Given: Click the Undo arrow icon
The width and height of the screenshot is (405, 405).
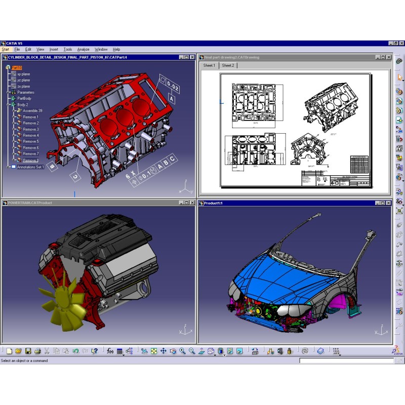Looking at the screenshot, I should pyautogui.click(x=75, y=351).
